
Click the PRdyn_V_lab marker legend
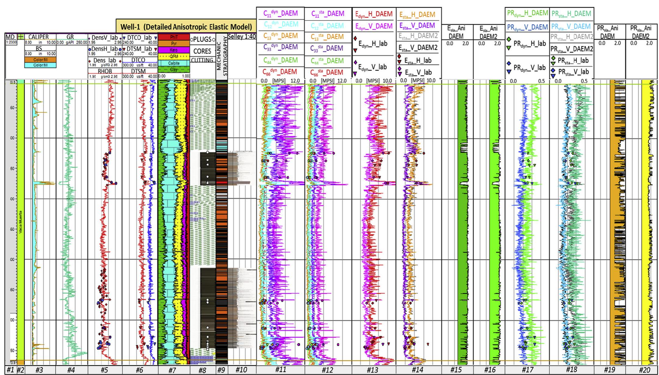pos(526,68)
